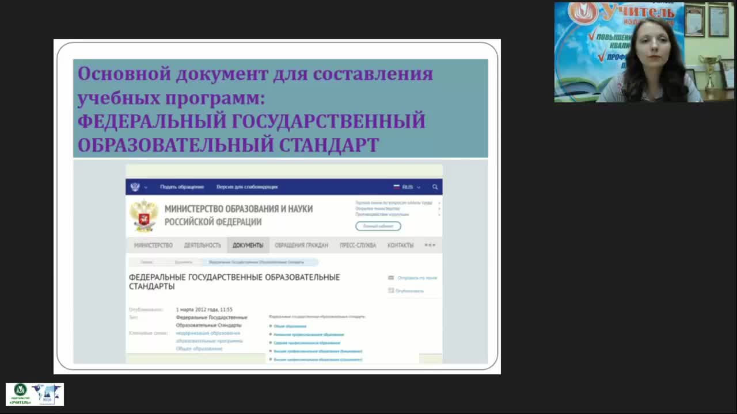Click the ministry emblem icon in blue bar
737x414 pixels.
(x=135, y=187)
